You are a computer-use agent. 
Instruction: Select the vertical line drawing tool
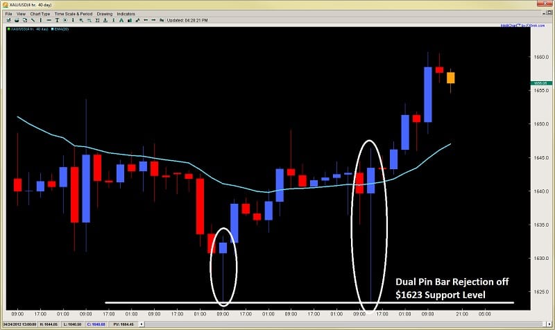pyautogui.click(x=41, y=20)
